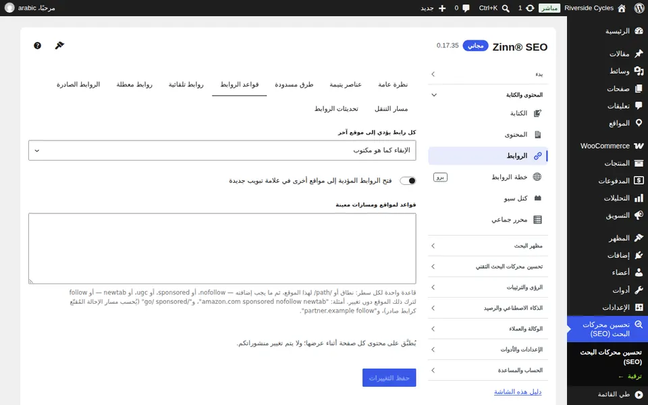Click the المظهر appearance brush icon
The height and width of the screenshot is (405, 648).
pyautogui.click(x=639, y=238)
